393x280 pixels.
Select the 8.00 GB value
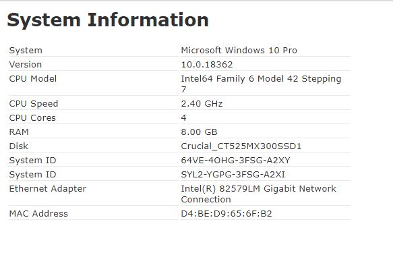[x=199, y=132]
